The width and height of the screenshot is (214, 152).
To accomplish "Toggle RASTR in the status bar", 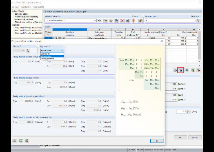I will click(140, 149).
